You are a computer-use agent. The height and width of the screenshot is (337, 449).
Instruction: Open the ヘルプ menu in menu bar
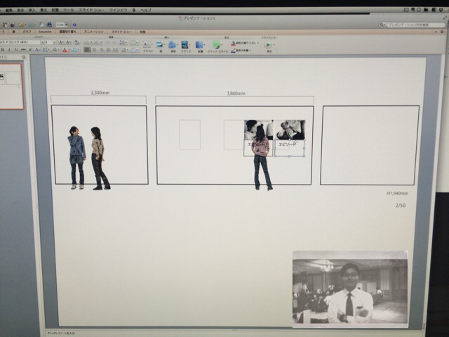click(144, 11)
